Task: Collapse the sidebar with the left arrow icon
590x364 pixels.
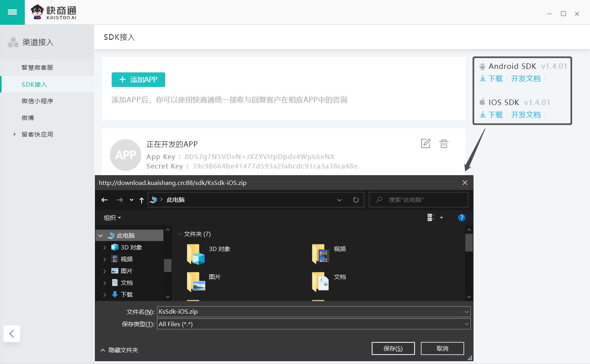Action: 12,333
